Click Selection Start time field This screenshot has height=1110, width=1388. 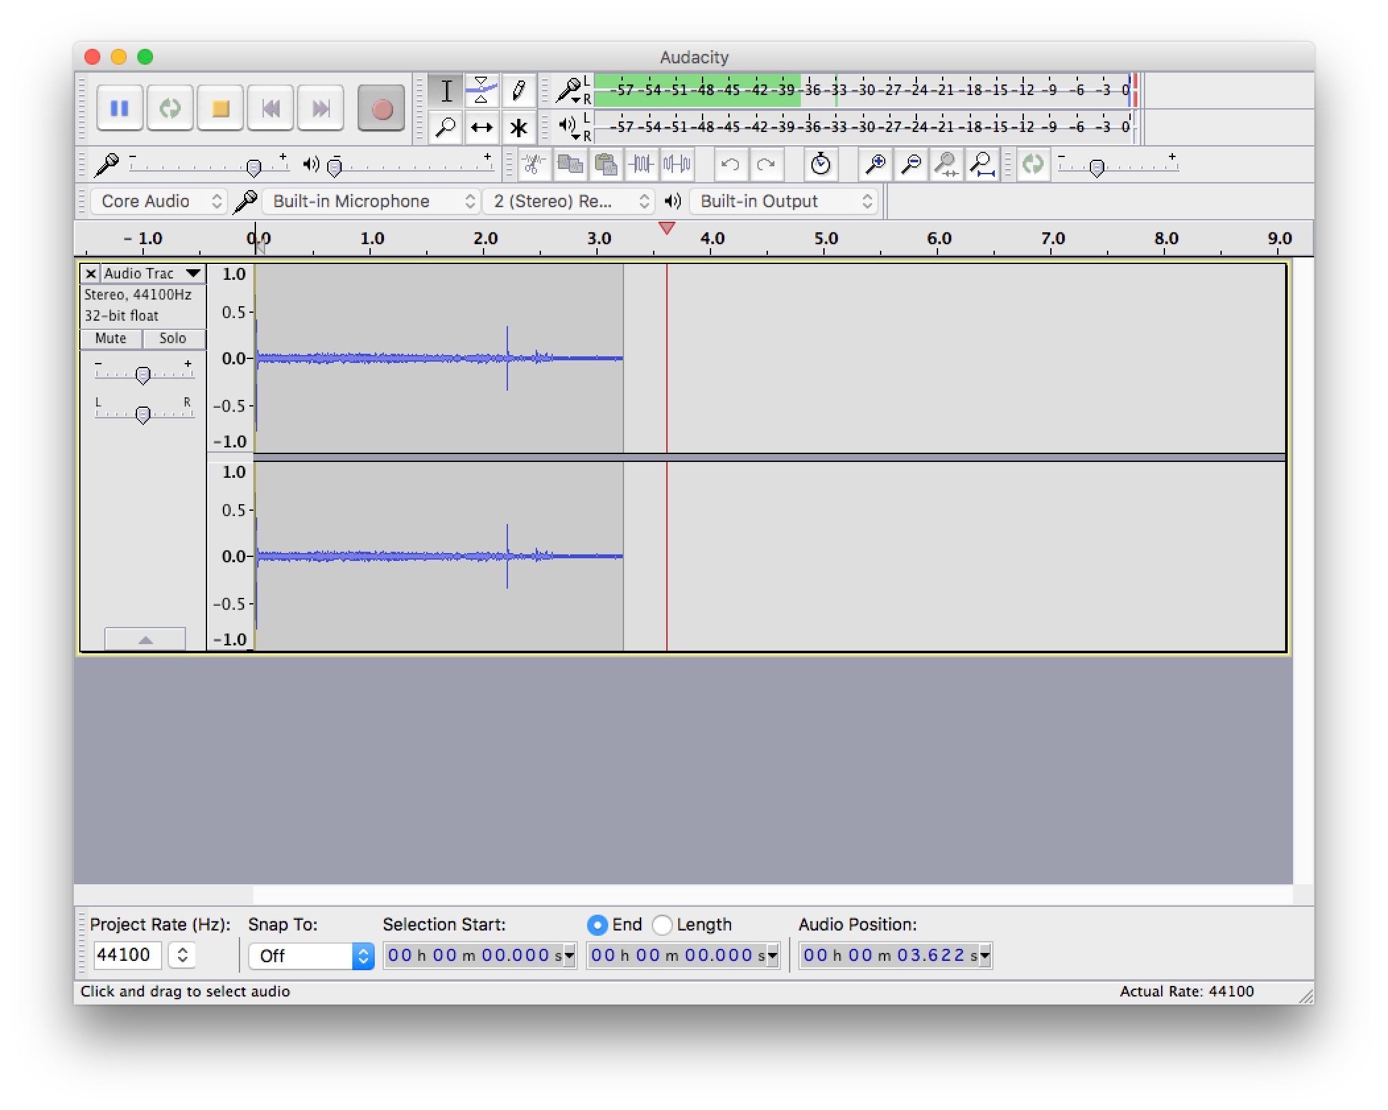[476, 954]
